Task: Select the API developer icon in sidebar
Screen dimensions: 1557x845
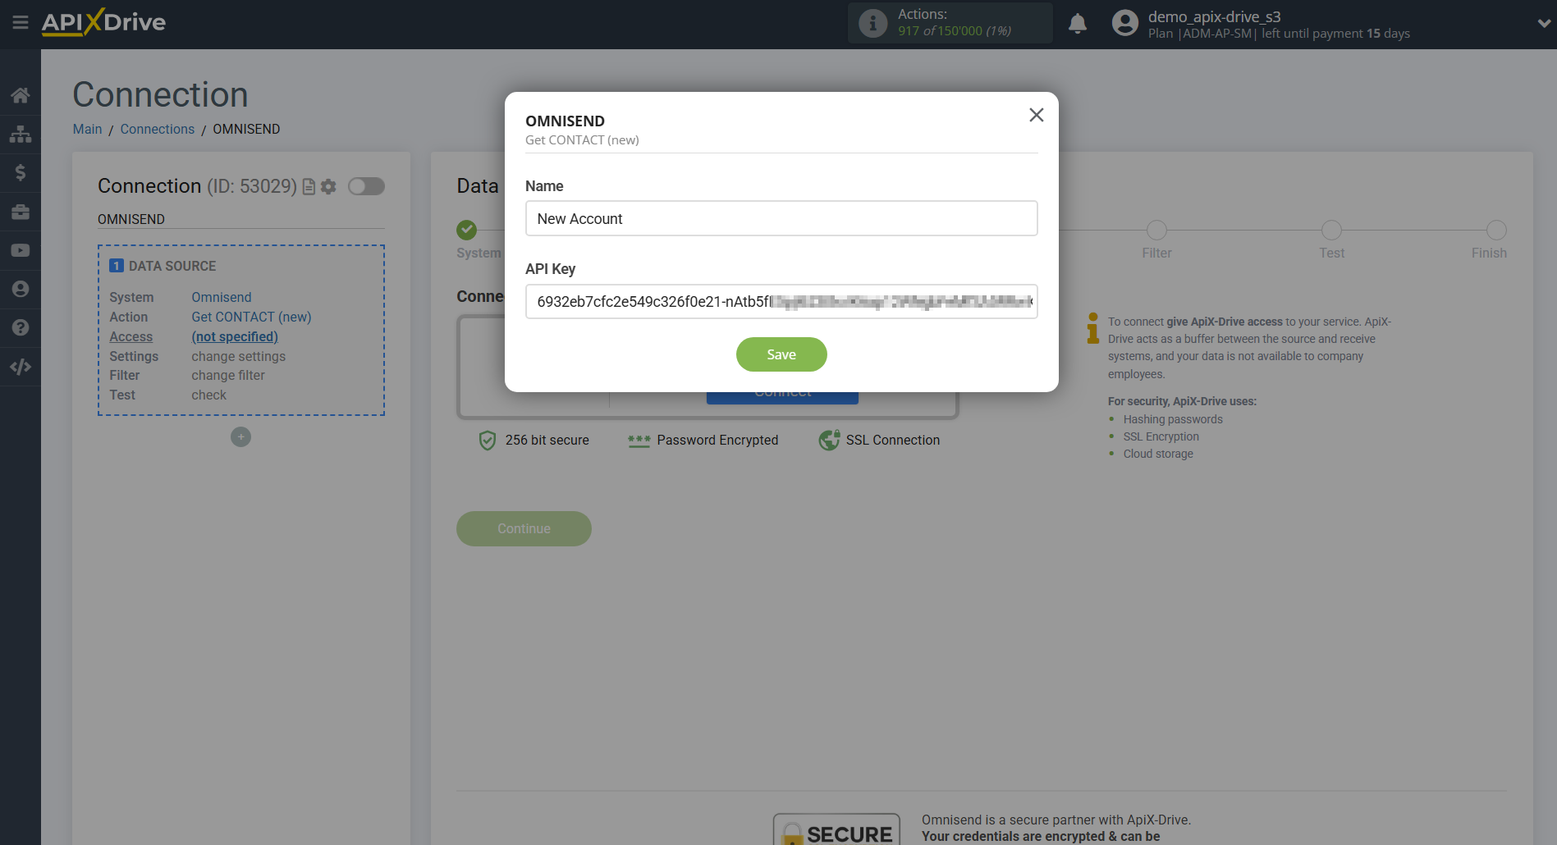Action: pos(21,367)
